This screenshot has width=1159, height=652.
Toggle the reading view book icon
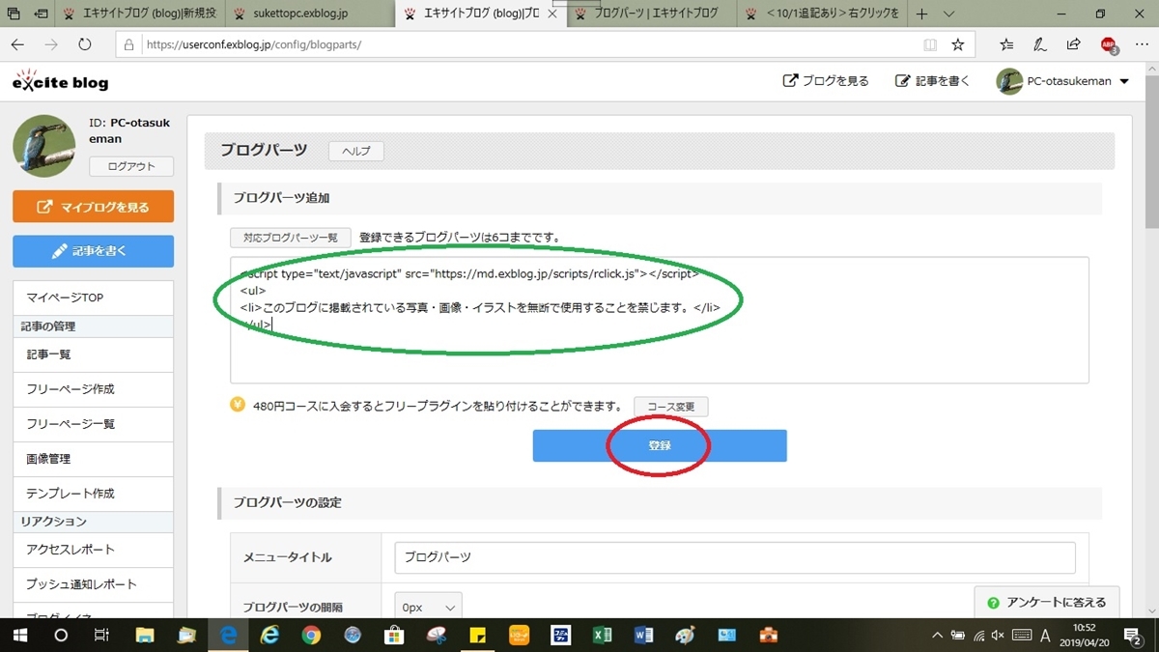930,44
